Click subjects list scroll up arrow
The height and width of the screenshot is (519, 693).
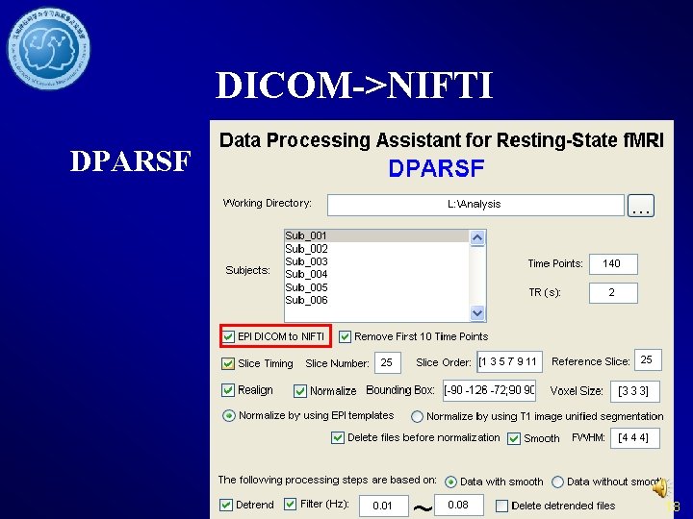pyautogui.click(x=477, y=238)
